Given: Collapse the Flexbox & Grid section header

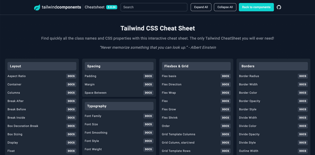Looking at the screenshot, I should (x=196, y=66).
